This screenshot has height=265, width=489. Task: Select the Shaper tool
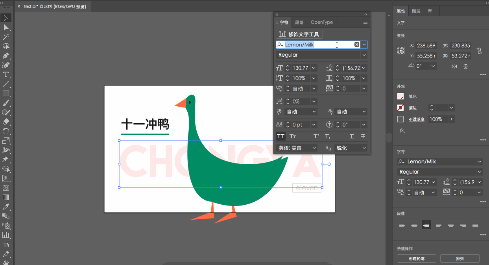[x=6, y=112]
